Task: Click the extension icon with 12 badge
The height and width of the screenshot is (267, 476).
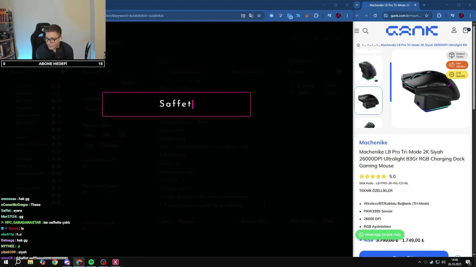Action: tap(289, 16)
